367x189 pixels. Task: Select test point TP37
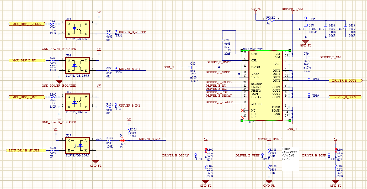pos(116,69)
